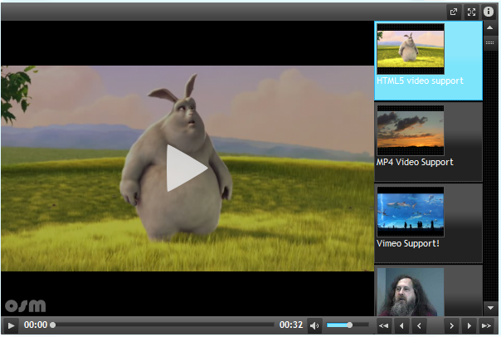This screenshot has height=337, width=501.
Task: Jump to last playlist item (double-right arrow)
Action: coord(487,326)
